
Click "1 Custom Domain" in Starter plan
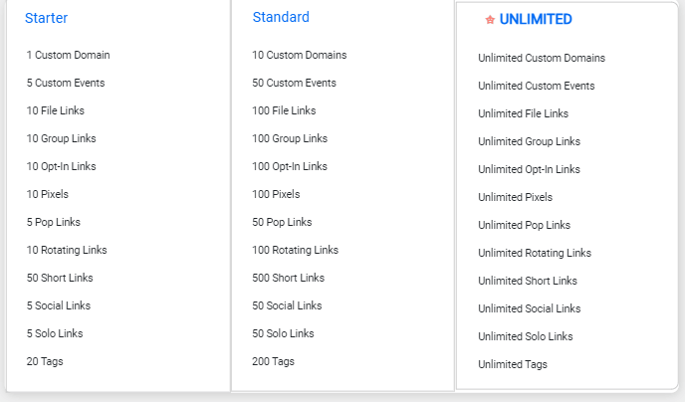coord(68,55)
